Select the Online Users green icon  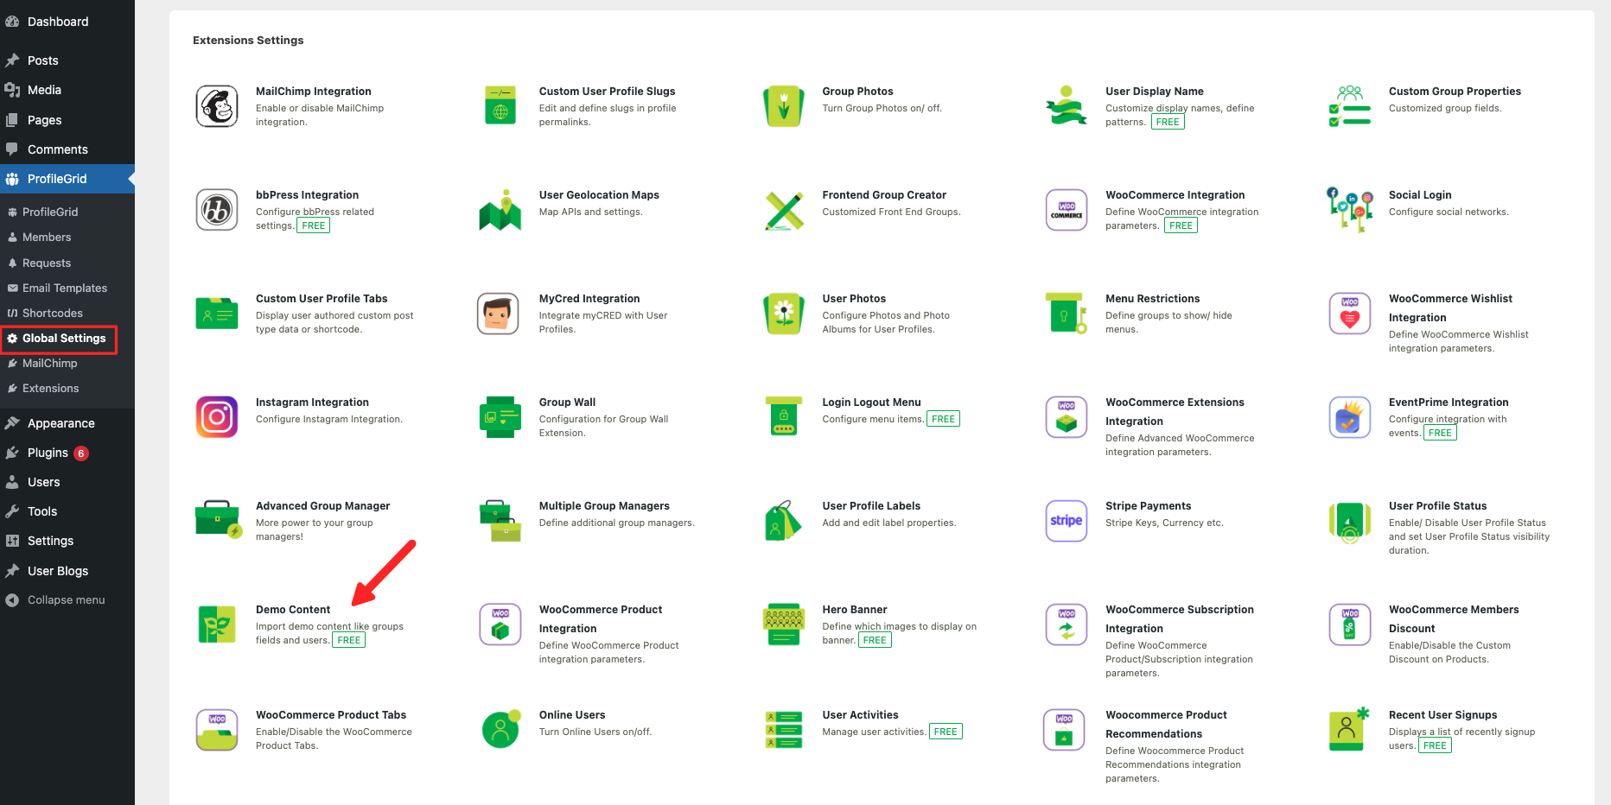pos(500,730)
